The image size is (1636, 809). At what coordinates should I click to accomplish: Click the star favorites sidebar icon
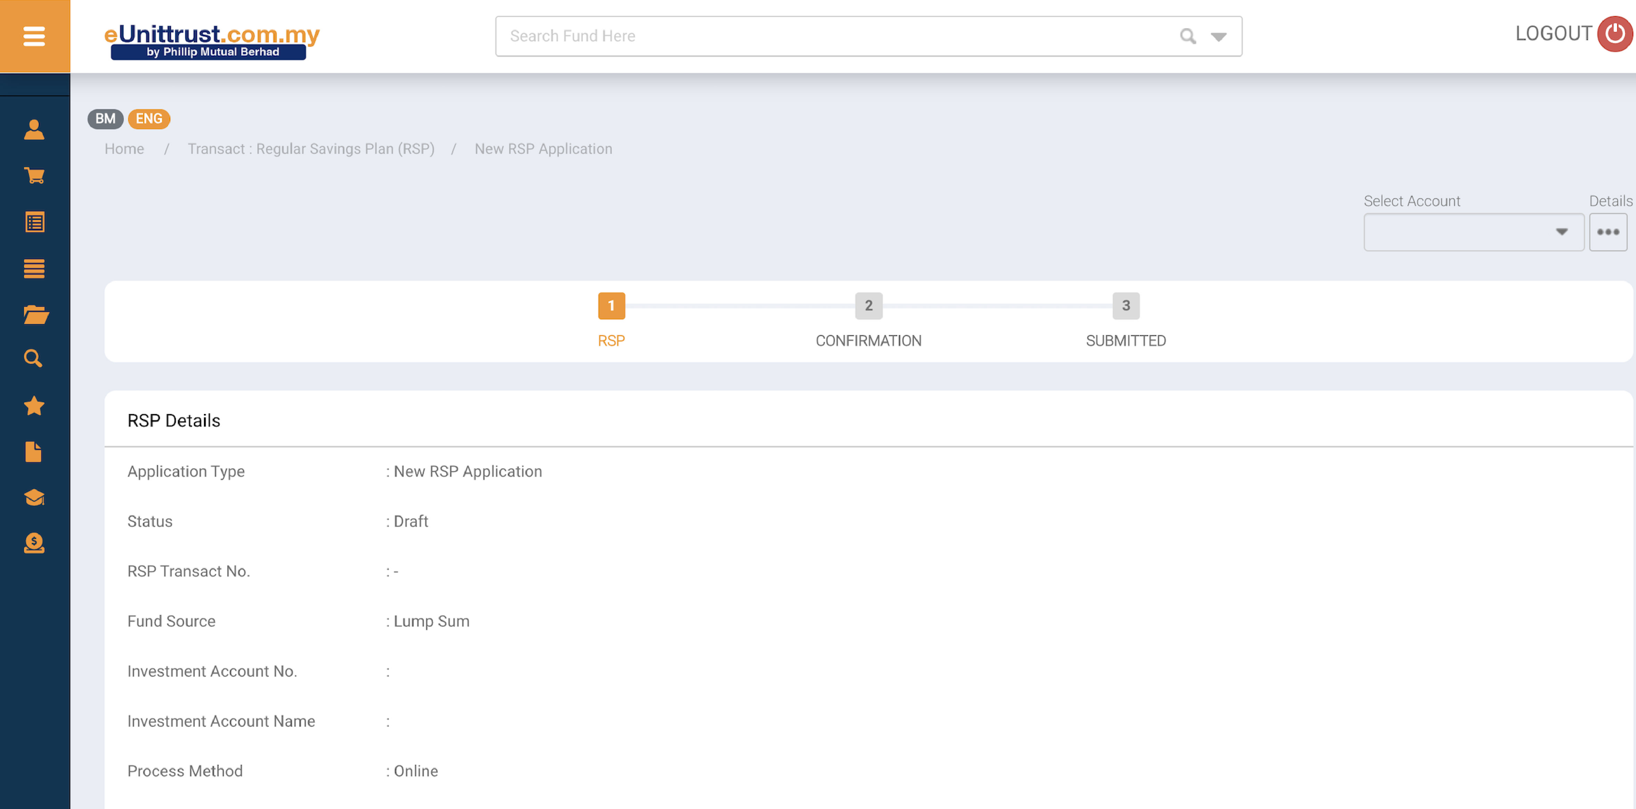(x=34, y=406)
